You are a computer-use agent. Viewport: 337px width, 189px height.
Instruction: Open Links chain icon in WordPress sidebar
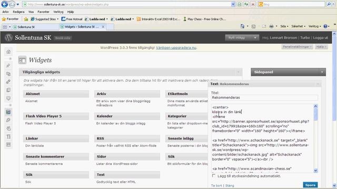(x=8, y=82)
